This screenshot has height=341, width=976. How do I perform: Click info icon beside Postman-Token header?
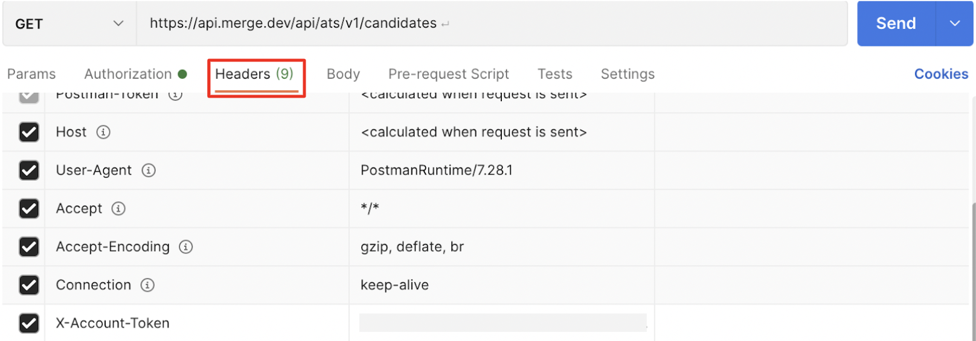[x=175, y=95]
